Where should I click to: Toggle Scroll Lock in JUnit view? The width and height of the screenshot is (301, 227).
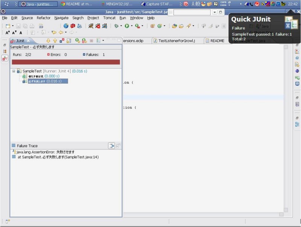(69, 41)
